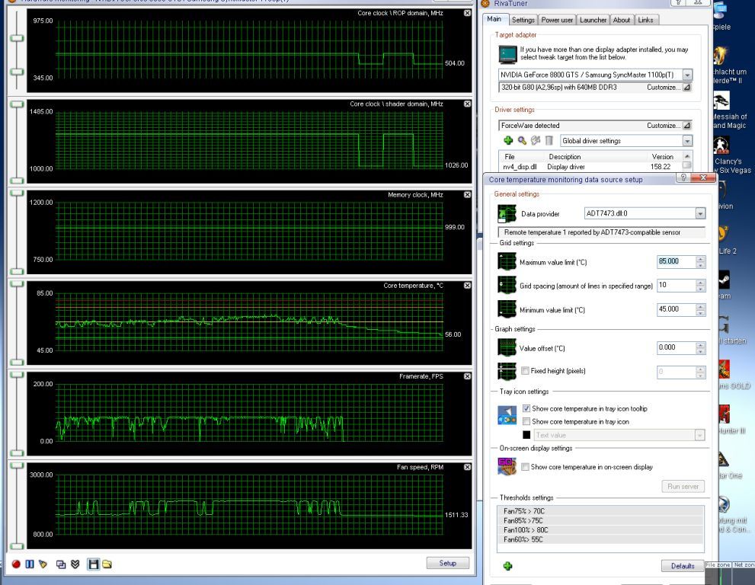Click the Grid spacing spinner arrows
The height and width of the screenshot is (585, 755).
click(701, 285)
